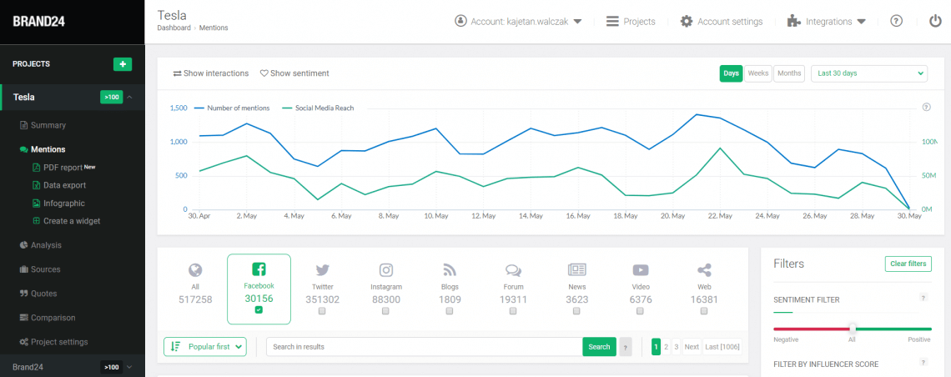Switch chart to Weeks view
This screenshot has width=951, height=377.
pyautogui.click(x=758, y=73)
